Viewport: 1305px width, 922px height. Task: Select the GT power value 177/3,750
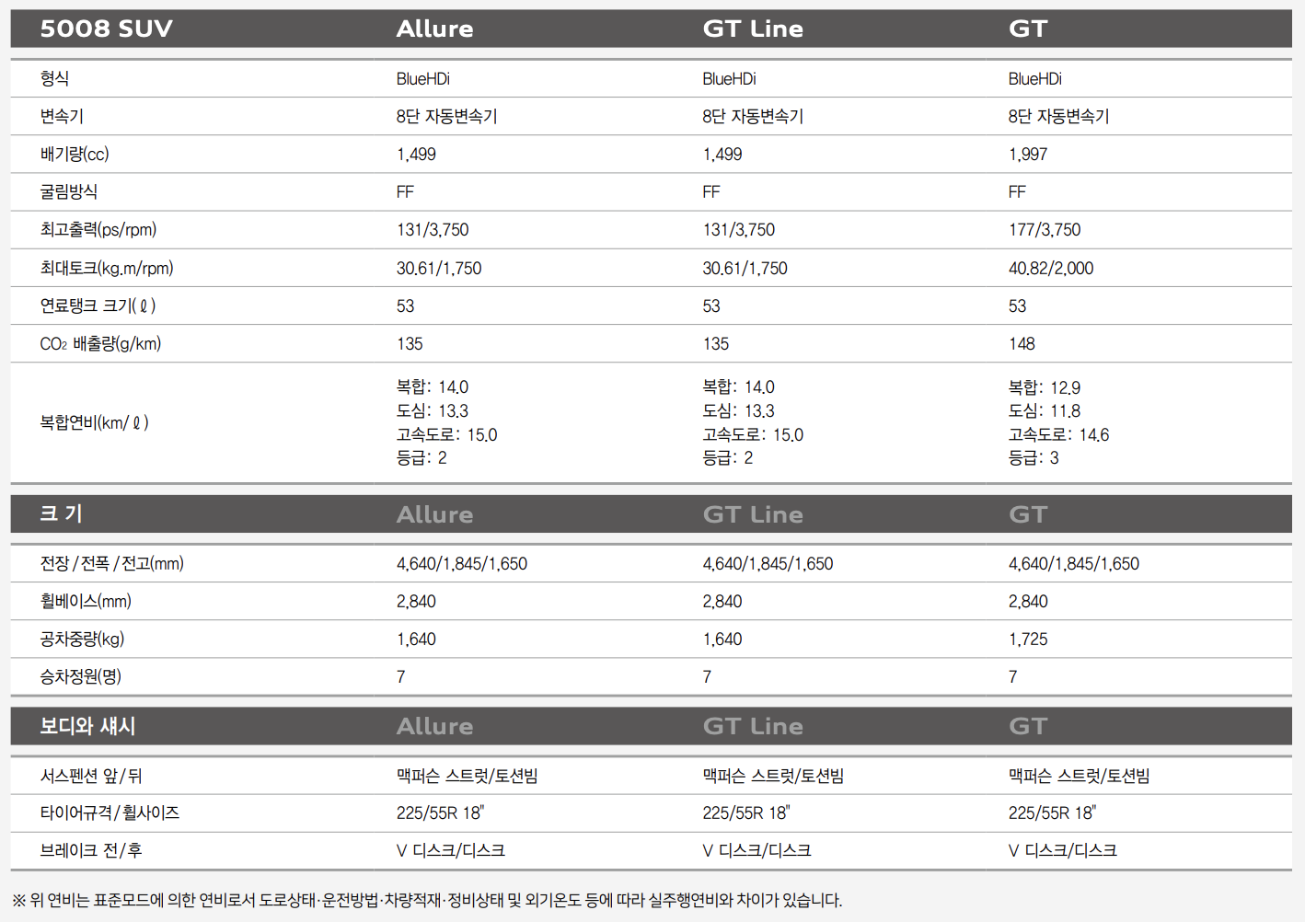click(1045, 229)
